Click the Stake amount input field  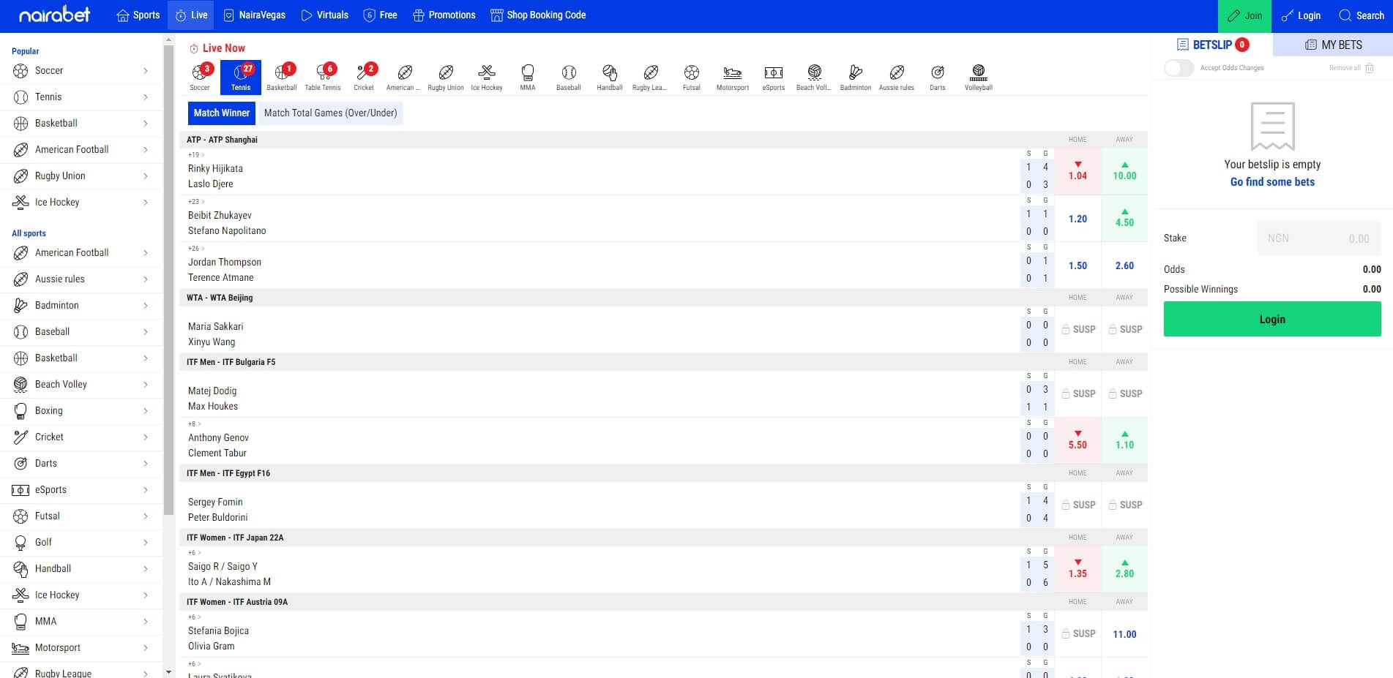1318,238
